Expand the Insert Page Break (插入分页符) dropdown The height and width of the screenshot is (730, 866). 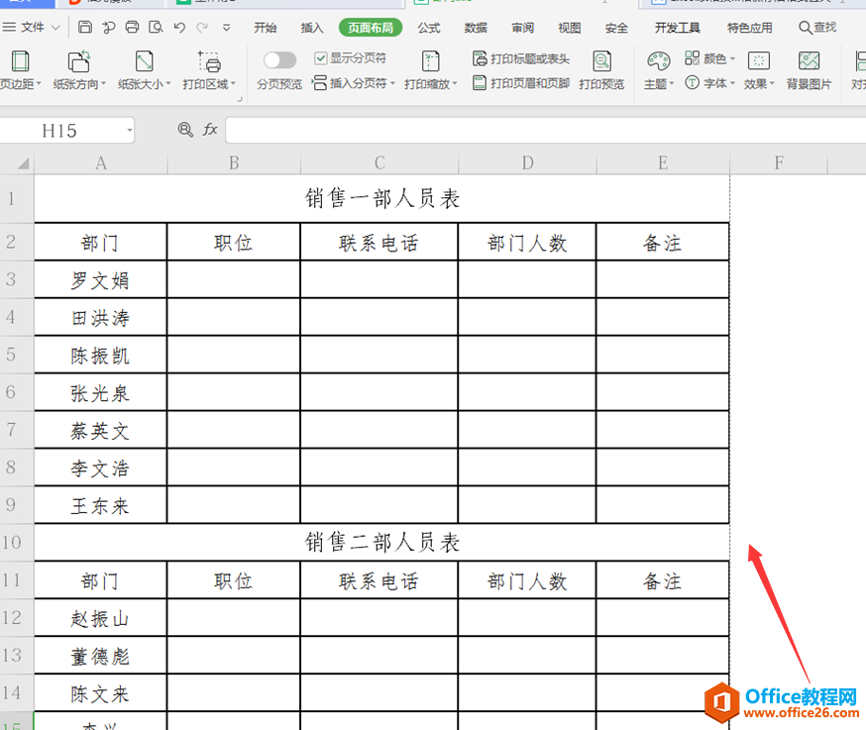tap(392, 83)
